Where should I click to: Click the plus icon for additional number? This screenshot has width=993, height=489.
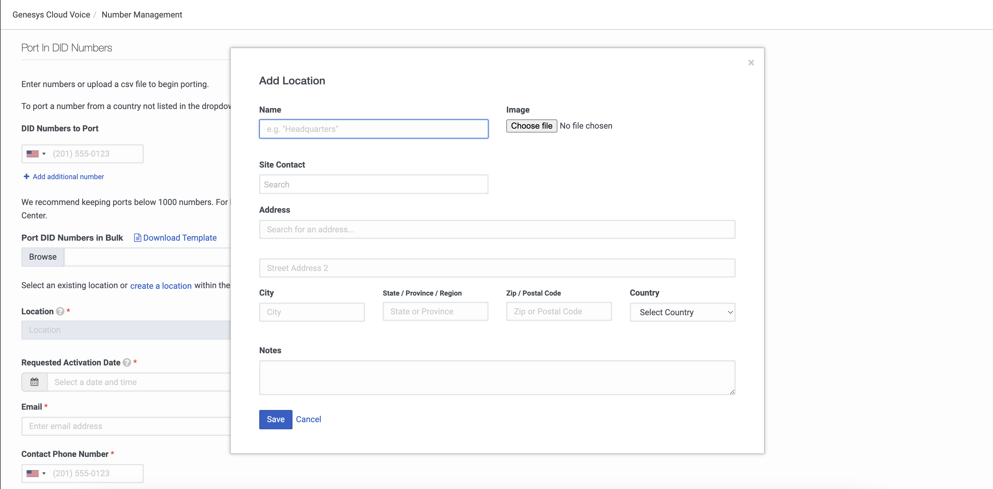pyautogui.click(x=26, y=176)
